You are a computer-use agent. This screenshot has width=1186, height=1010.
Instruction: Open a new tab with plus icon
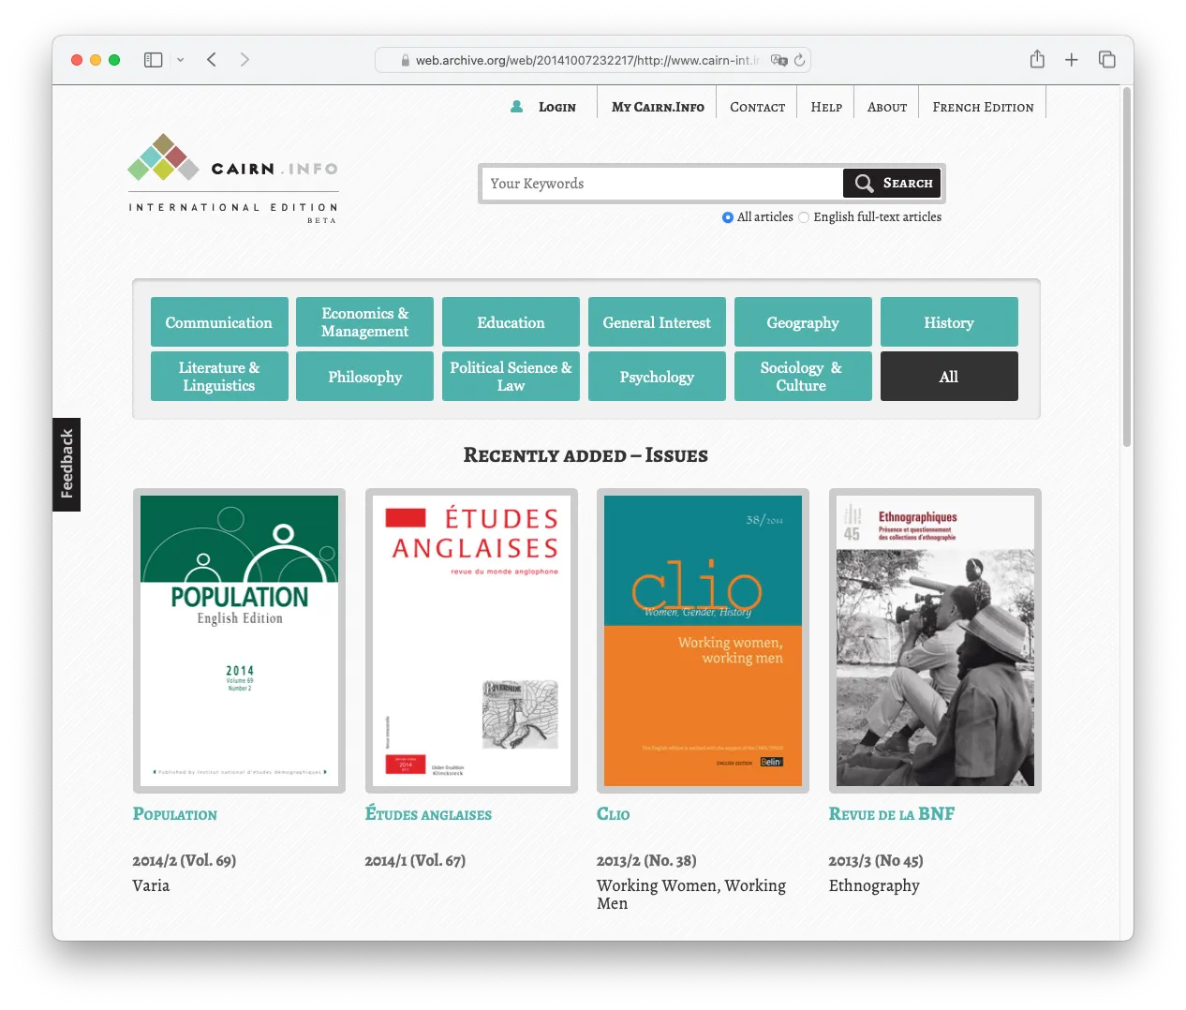pos(1072,60)
